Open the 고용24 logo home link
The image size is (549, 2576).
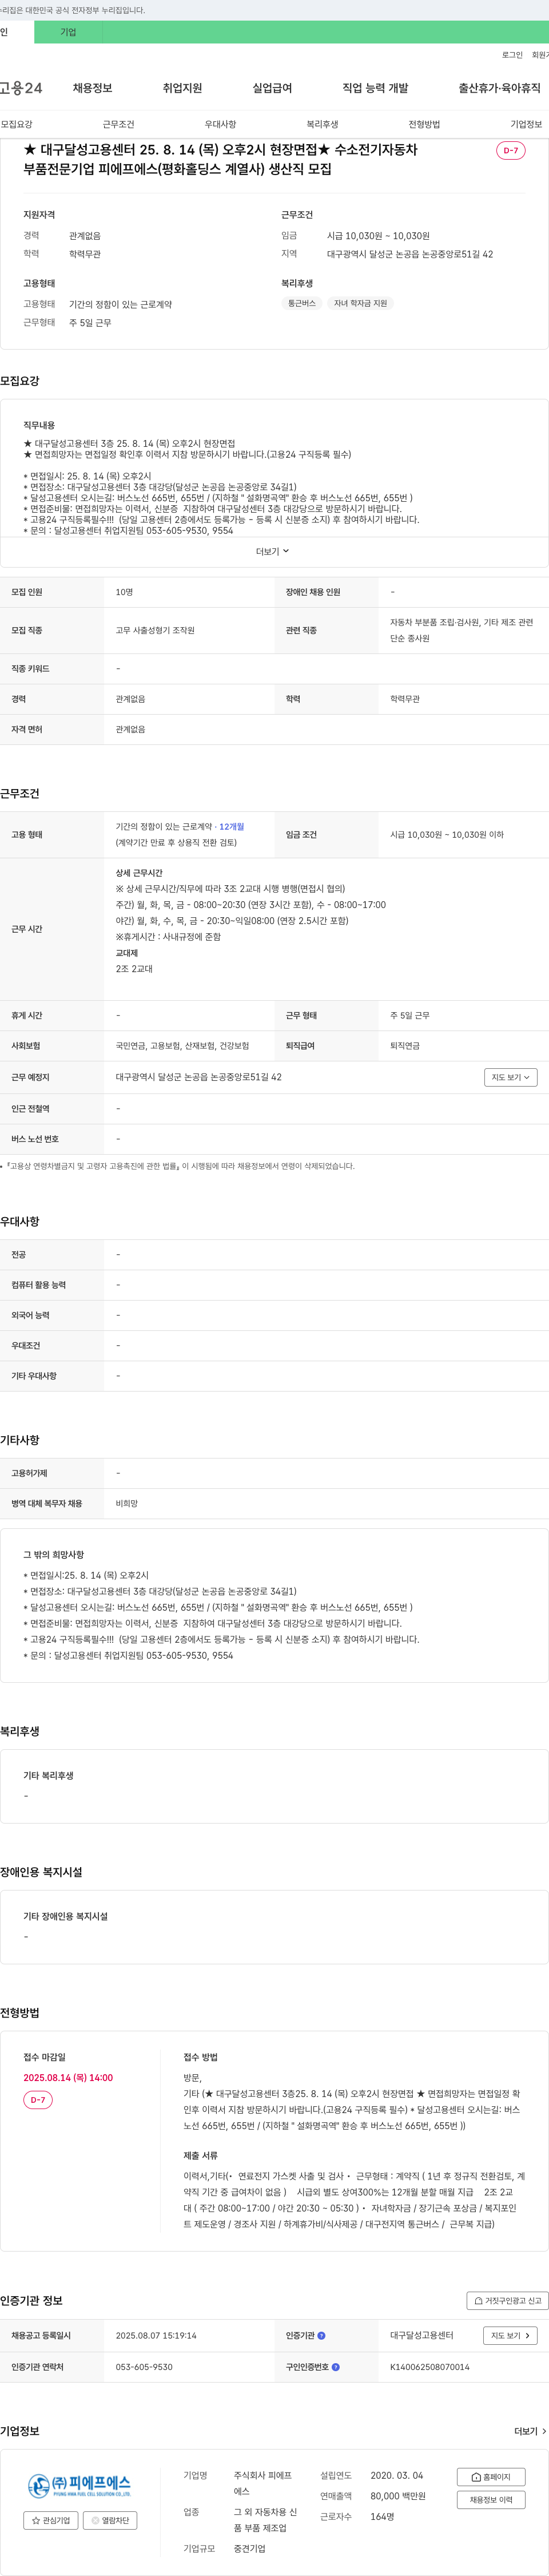(21, 88)
